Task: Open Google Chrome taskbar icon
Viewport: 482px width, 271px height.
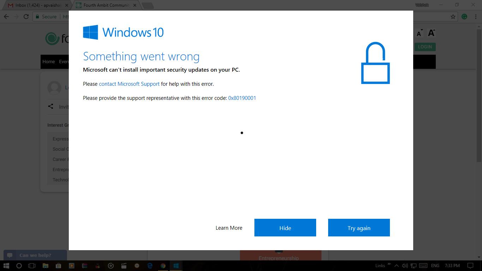Action: [x=163, y=266]
